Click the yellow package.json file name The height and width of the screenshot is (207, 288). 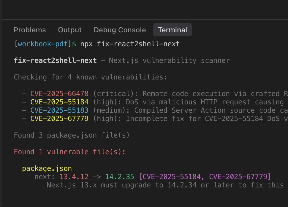47,168
